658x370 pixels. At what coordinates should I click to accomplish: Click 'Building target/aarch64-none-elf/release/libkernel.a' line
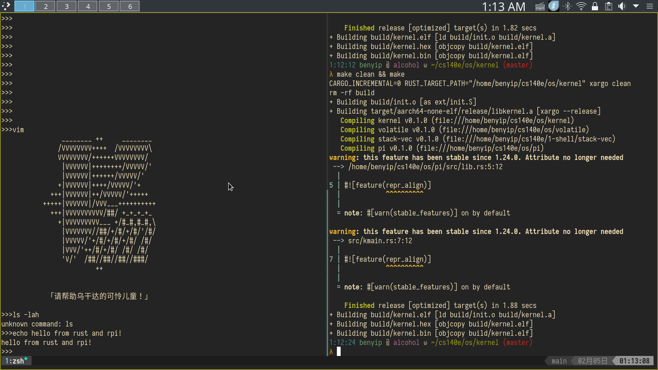click(465, 111)
